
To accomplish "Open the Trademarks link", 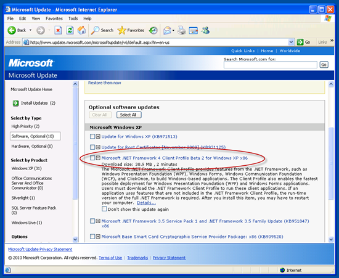I will click(x=137, y=258).
